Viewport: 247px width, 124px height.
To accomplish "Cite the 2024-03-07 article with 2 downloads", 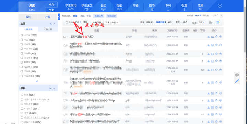I will [x=221, y=54].
